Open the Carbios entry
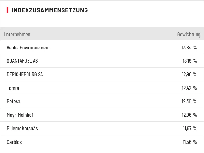Screen dimensions: 204x153 14,142
